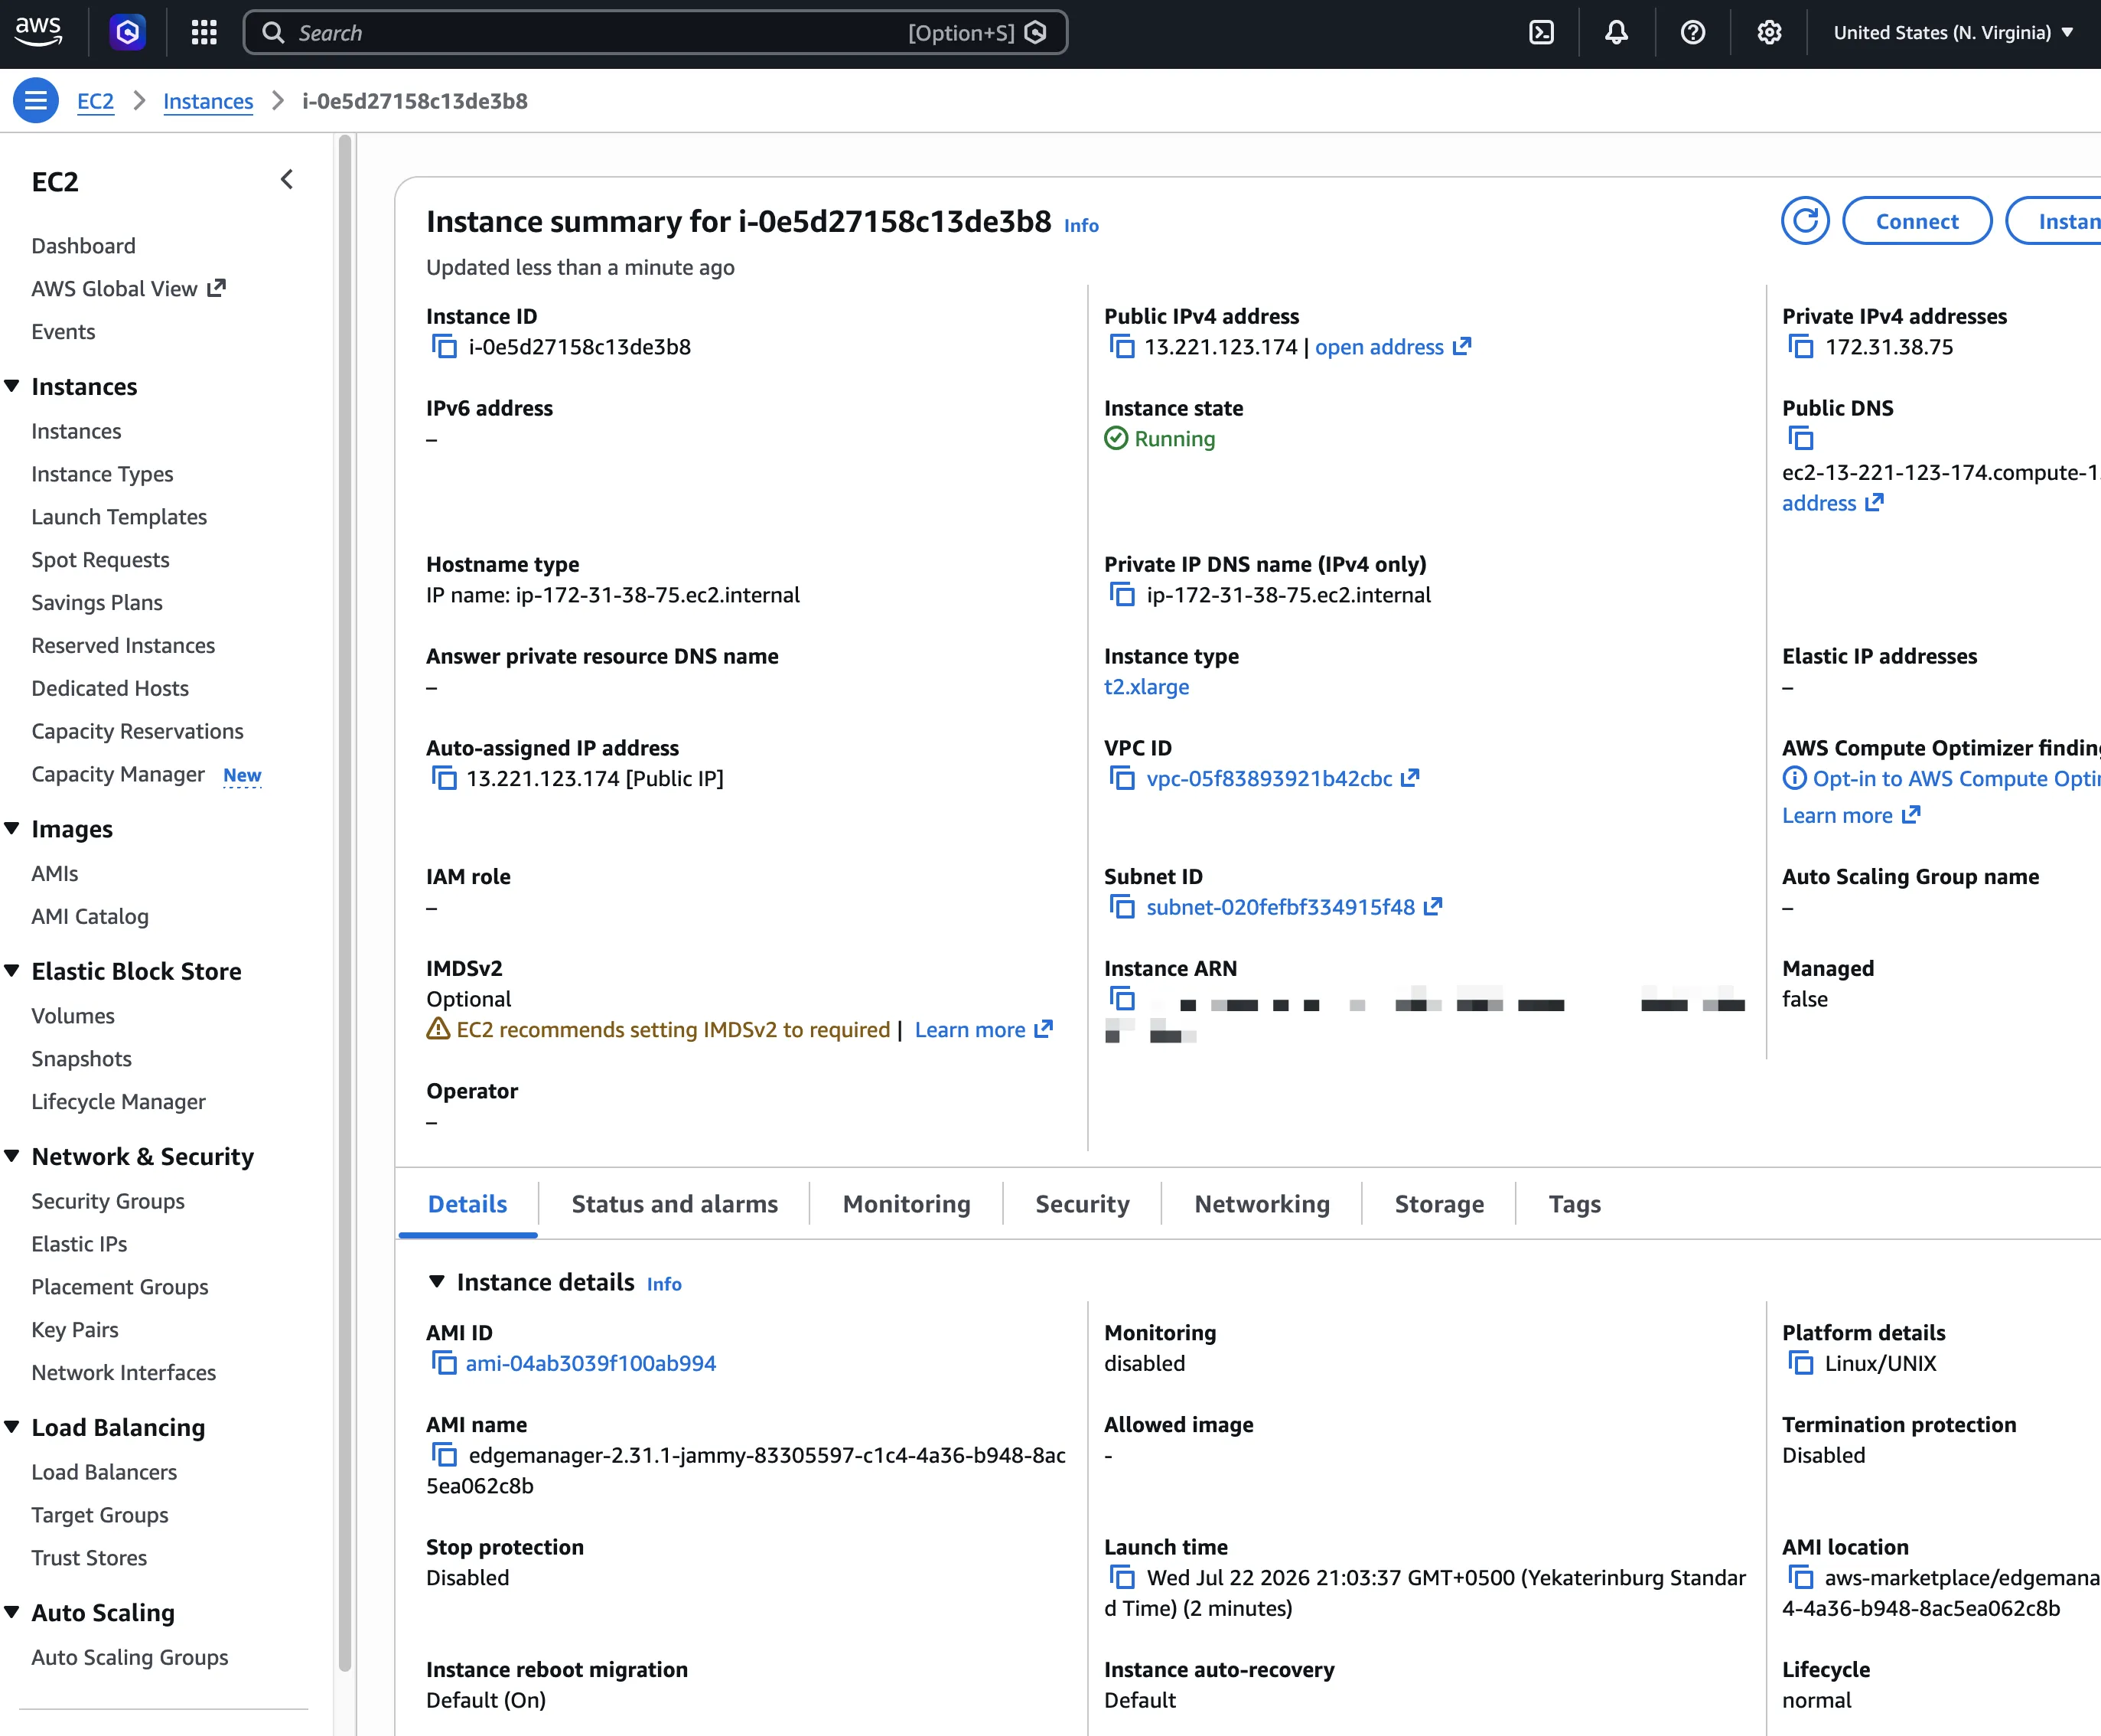Collapse the Load Balancing section
Viewport: 2101px width, 1736px height.
[12, 1427]
